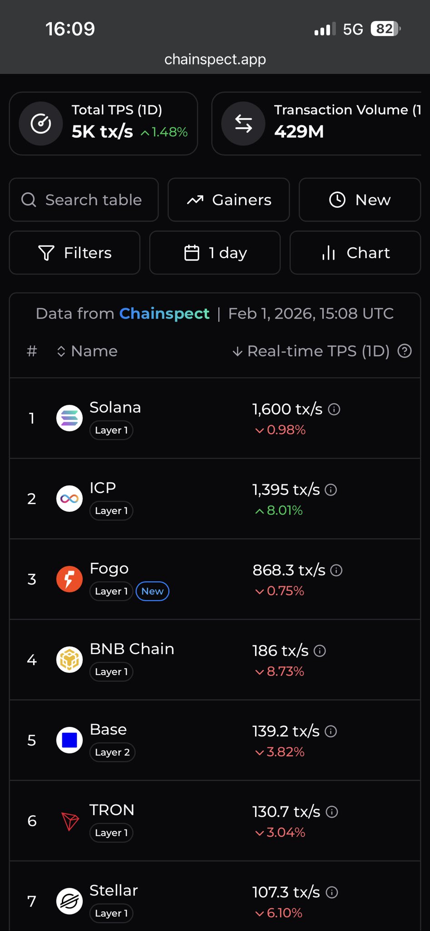The width and height of the screenshot is (430, 931).
Task: Click the Total TPS speedometer icon
Action: click(x=41, y=124)
